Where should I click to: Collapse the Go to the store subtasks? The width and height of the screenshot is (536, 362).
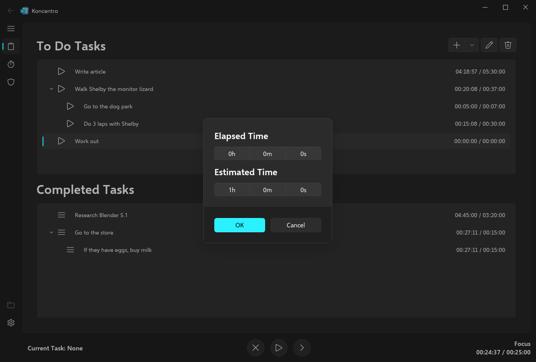51,233
